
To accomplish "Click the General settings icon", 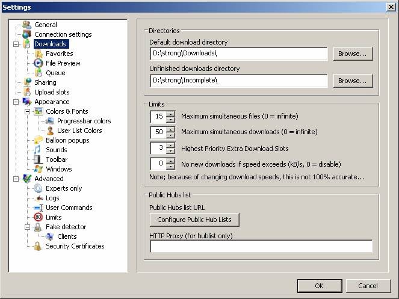I will [x=26, y=25].
